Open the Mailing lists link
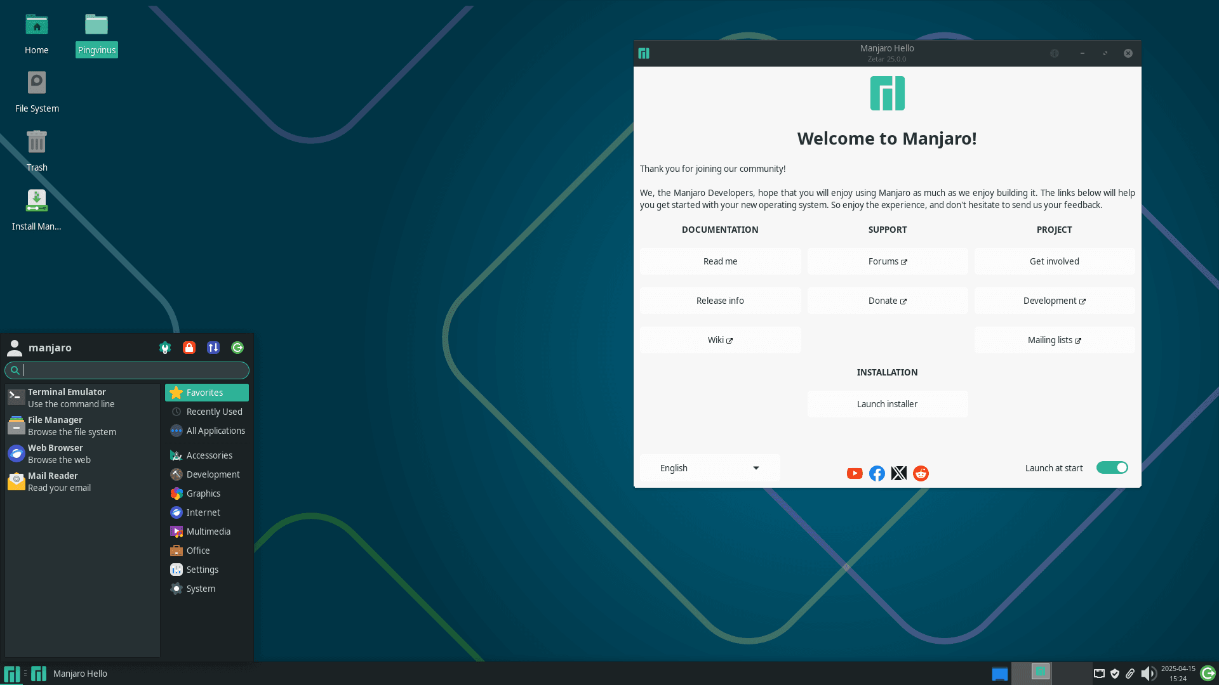This screenshot has height=685, width=1219. coord(1055,340)
